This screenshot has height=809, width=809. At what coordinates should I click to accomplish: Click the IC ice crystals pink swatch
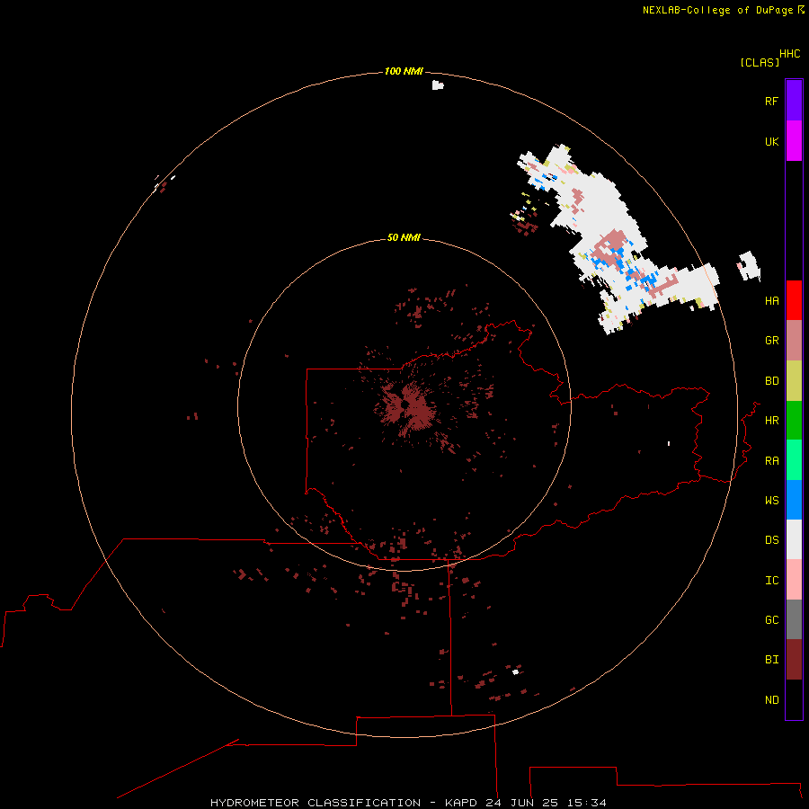[794, 580]
